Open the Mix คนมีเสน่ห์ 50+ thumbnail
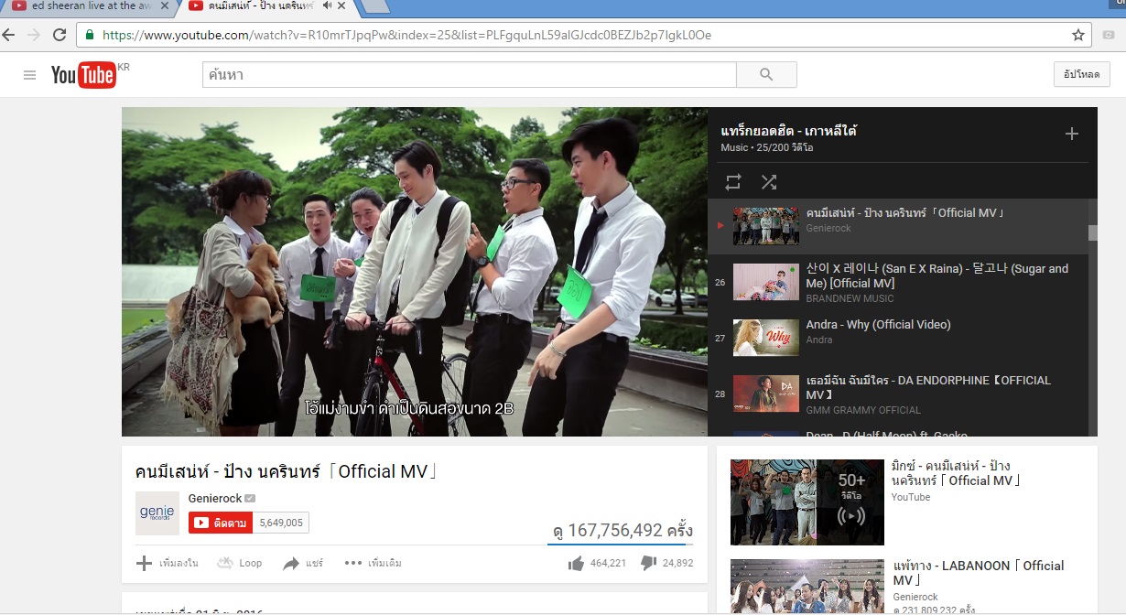This screenshot has height=615, width=1126. 807,502
